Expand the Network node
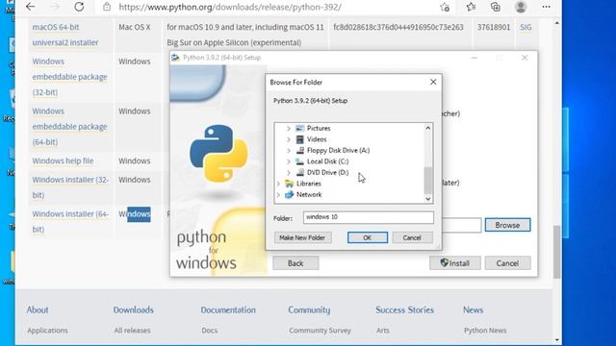This screenshot has height=346, width=616. (278, 194)
